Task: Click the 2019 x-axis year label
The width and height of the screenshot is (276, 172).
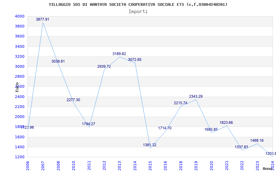Action: [x=196, y=165]
